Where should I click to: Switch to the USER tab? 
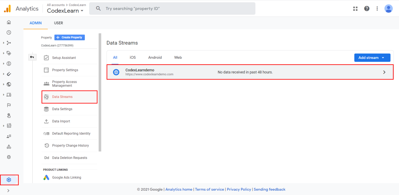point(58,23)
